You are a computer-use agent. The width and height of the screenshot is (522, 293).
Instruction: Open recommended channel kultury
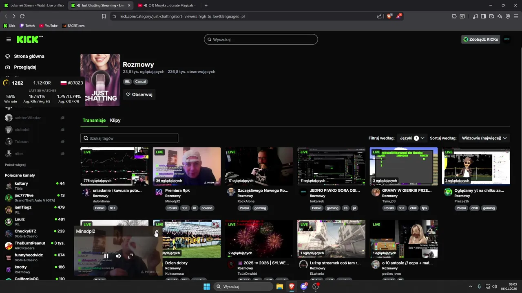pyautogui.click(x=35, y=186)
